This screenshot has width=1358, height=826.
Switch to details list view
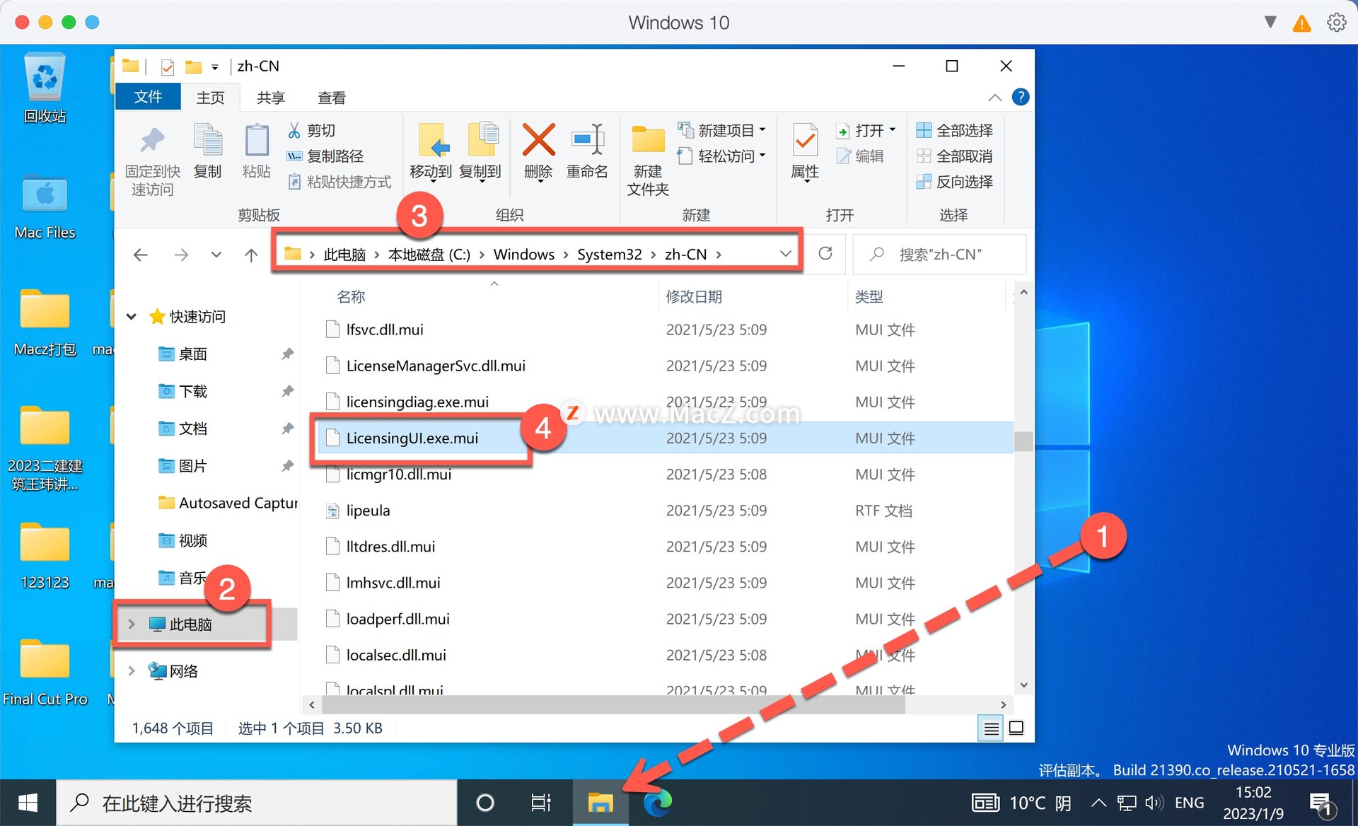click(990, 728)
